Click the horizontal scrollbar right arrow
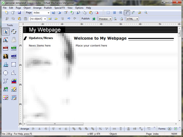This screenshot has height=137, width=183. click(176, 124)
